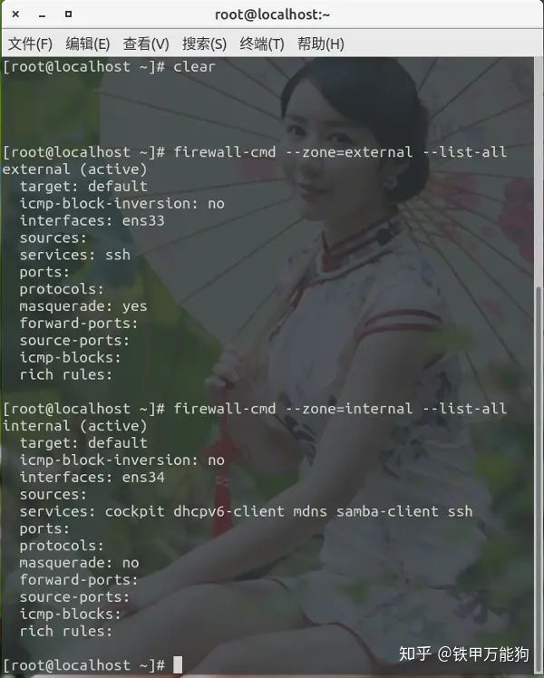
Task: Click the 'interfaces: ens34' output line
Action: coord(92,478)
